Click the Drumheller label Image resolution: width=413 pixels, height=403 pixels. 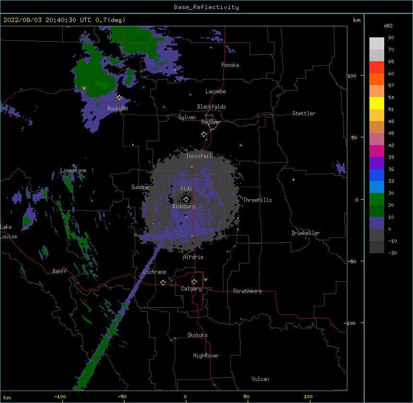(306, 233)
